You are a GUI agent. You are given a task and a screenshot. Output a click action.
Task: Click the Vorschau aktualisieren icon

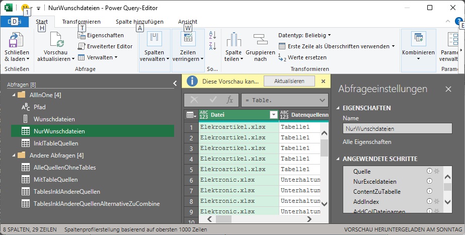tap(57, 40)
